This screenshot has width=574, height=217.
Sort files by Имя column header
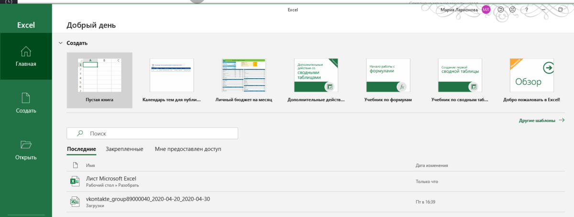pyautogui.click(x=90, y=165)
